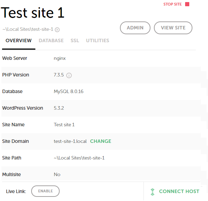Select the Site Path row value
Image resolution: width=208 pixels, height=201 pixels.
[x=79, y=158]
